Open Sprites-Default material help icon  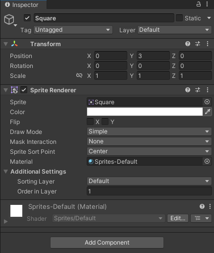202,206
